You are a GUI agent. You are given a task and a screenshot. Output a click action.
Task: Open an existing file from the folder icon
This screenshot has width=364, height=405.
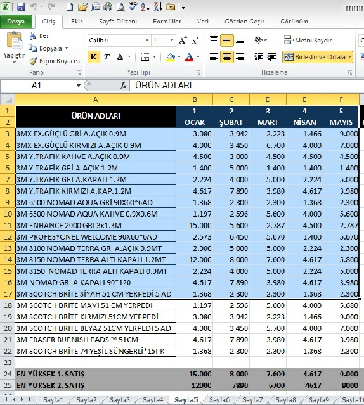pos(82,6)
